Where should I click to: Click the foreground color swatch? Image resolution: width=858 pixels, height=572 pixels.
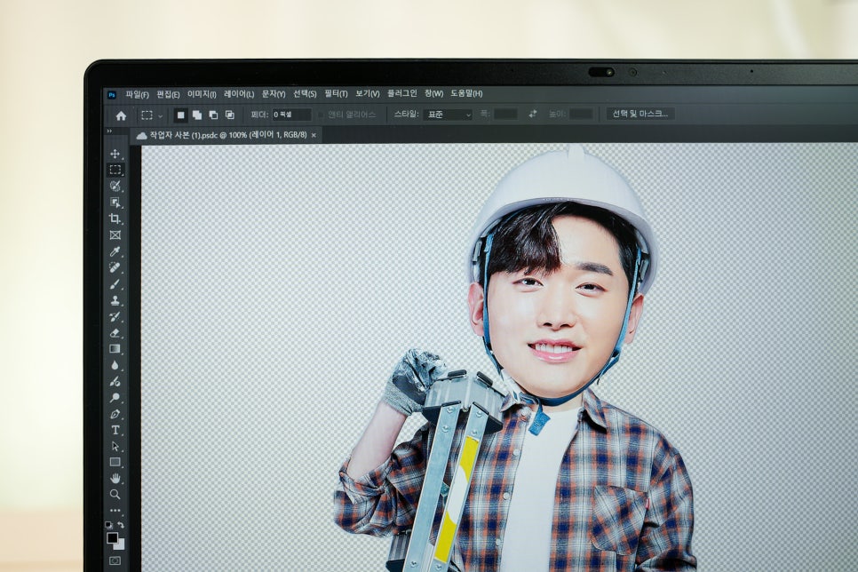coord(112,537)
